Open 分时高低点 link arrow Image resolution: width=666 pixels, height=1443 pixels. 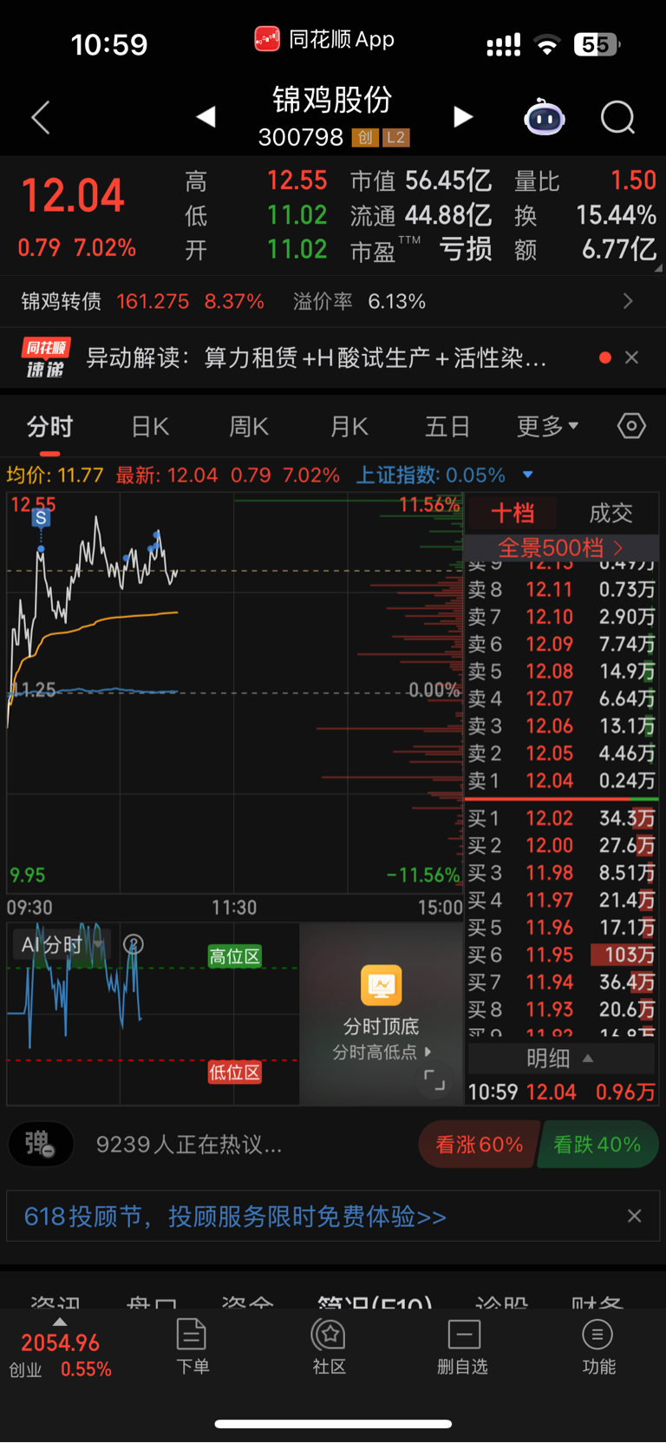(x=428, y=1052)
